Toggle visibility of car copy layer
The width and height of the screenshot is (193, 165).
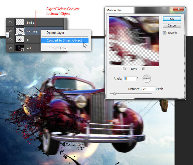click(x=10, y=31)
